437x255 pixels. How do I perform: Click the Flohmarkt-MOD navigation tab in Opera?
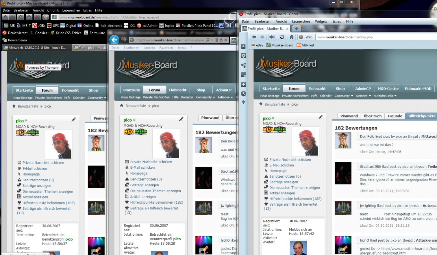(x=418, y=89)
